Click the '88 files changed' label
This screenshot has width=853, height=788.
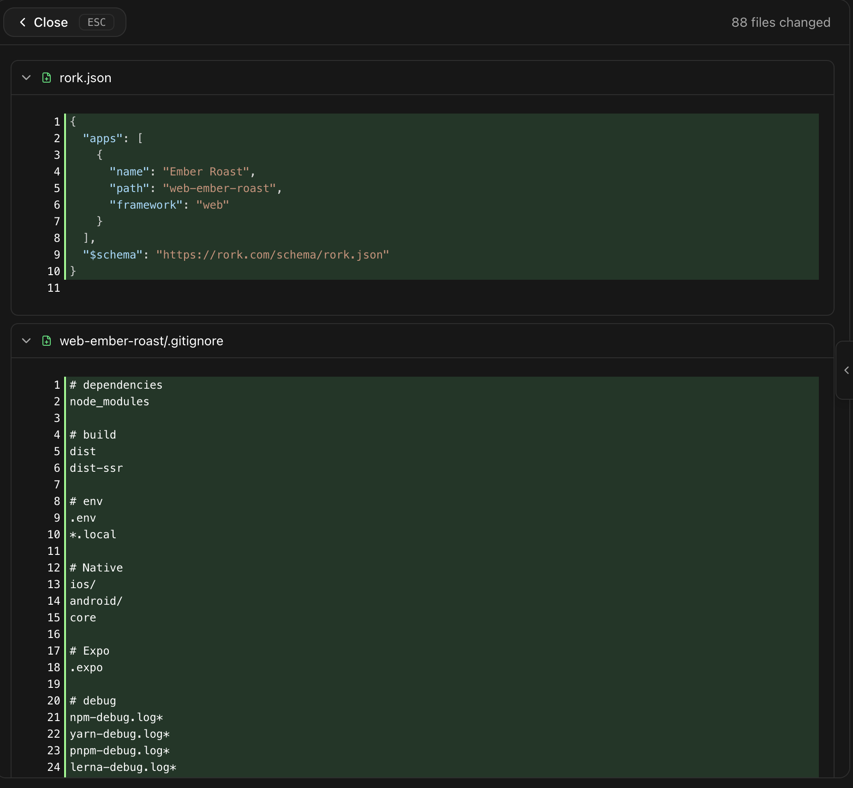pyautogui.click(x=781, y=22)
